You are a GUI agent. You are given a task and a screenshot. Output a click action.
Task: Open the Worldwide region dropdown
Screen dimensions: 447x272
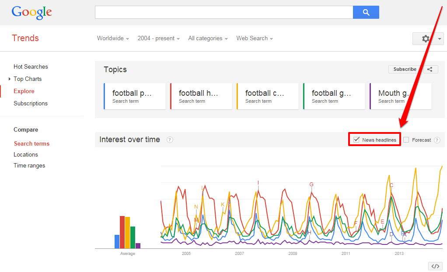113,38
